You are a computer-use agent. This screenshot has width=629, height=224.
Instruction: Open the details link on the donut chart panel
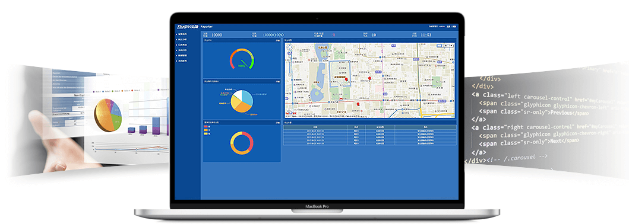tap(277, 123)
